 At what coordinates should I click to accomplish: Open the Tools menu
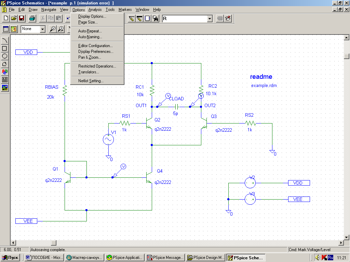pos(110,10)
